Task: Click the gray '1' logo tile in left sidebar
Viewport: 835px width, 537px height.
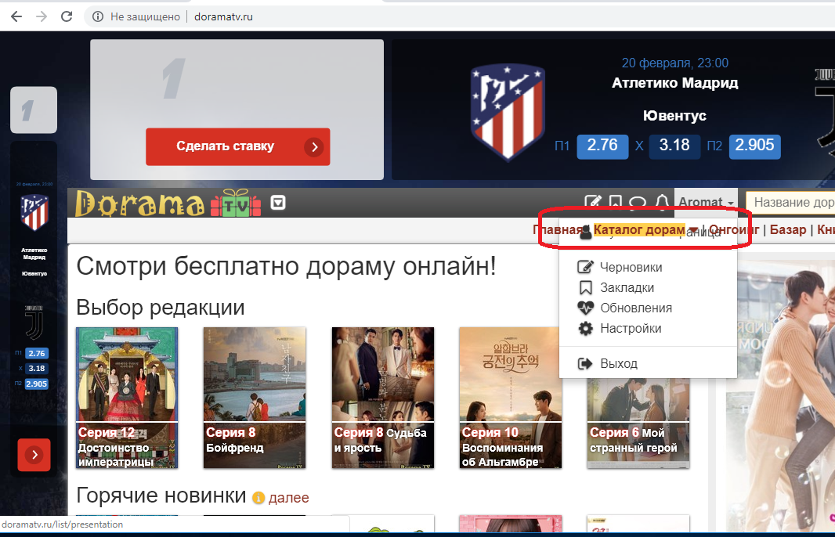Action: (x=34, y=110)
